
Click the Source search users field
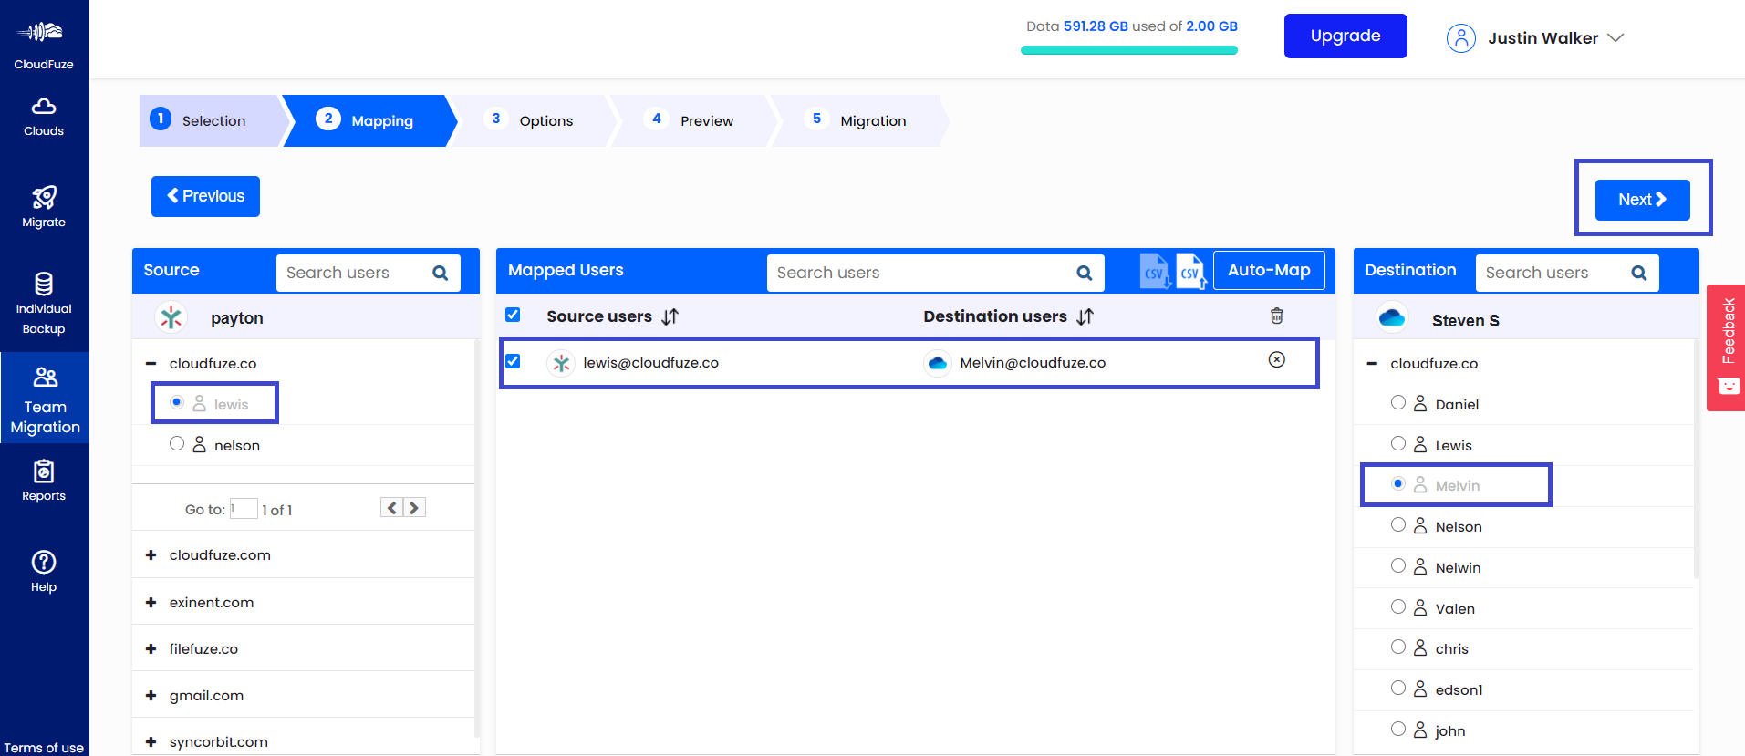pyautogui.click(x=369, y=273)
